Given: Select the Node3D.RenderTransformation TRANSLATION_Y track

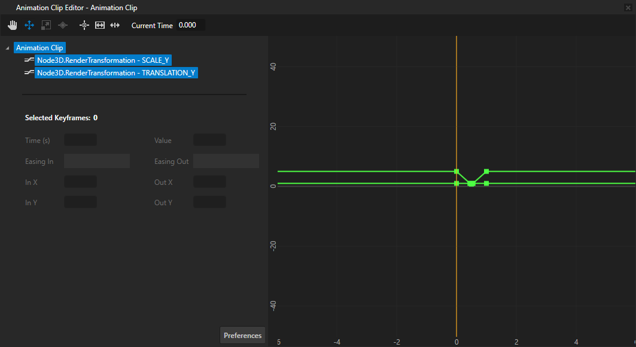Looking at the screenshot, I should 116,72.
